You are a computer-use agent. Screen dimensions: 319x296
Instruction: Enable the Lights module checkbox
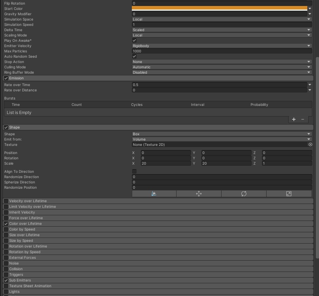(6, 292)
